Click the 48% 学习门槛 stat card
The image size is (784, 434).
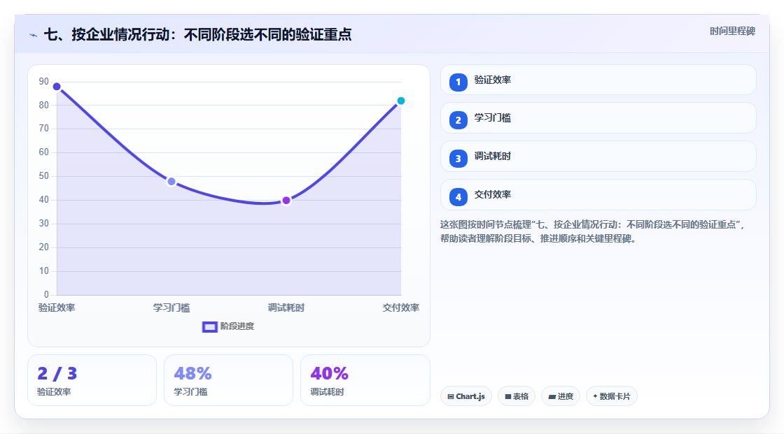(228, 380)
